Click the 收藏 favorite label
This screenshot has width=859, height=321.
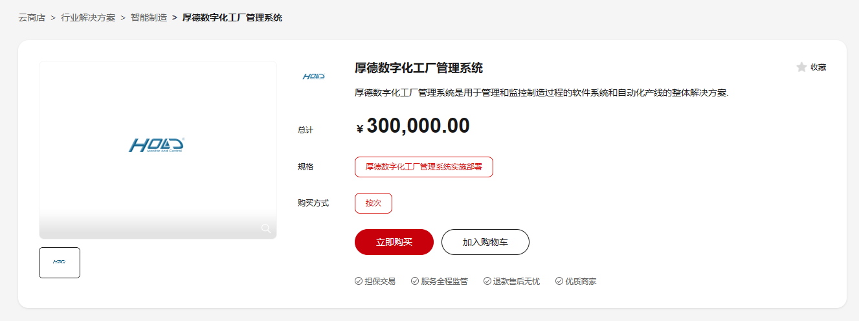click(818, 67)
